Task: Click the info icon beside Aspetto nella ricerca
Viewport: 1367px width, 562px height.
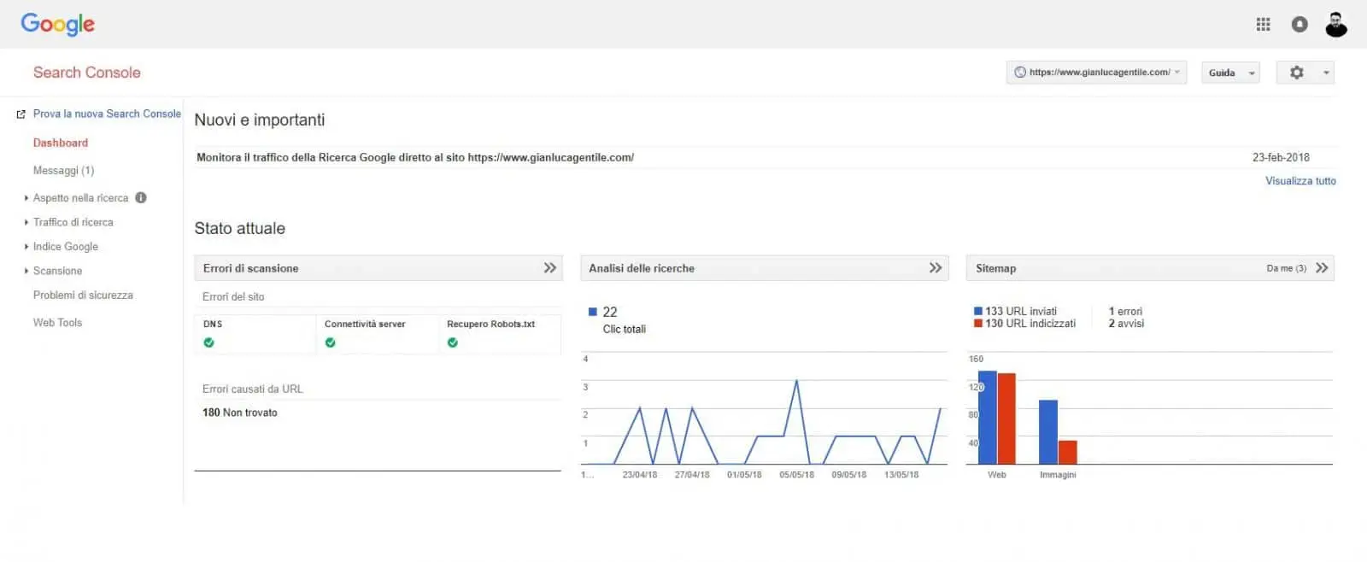Action: click(141, 197)
